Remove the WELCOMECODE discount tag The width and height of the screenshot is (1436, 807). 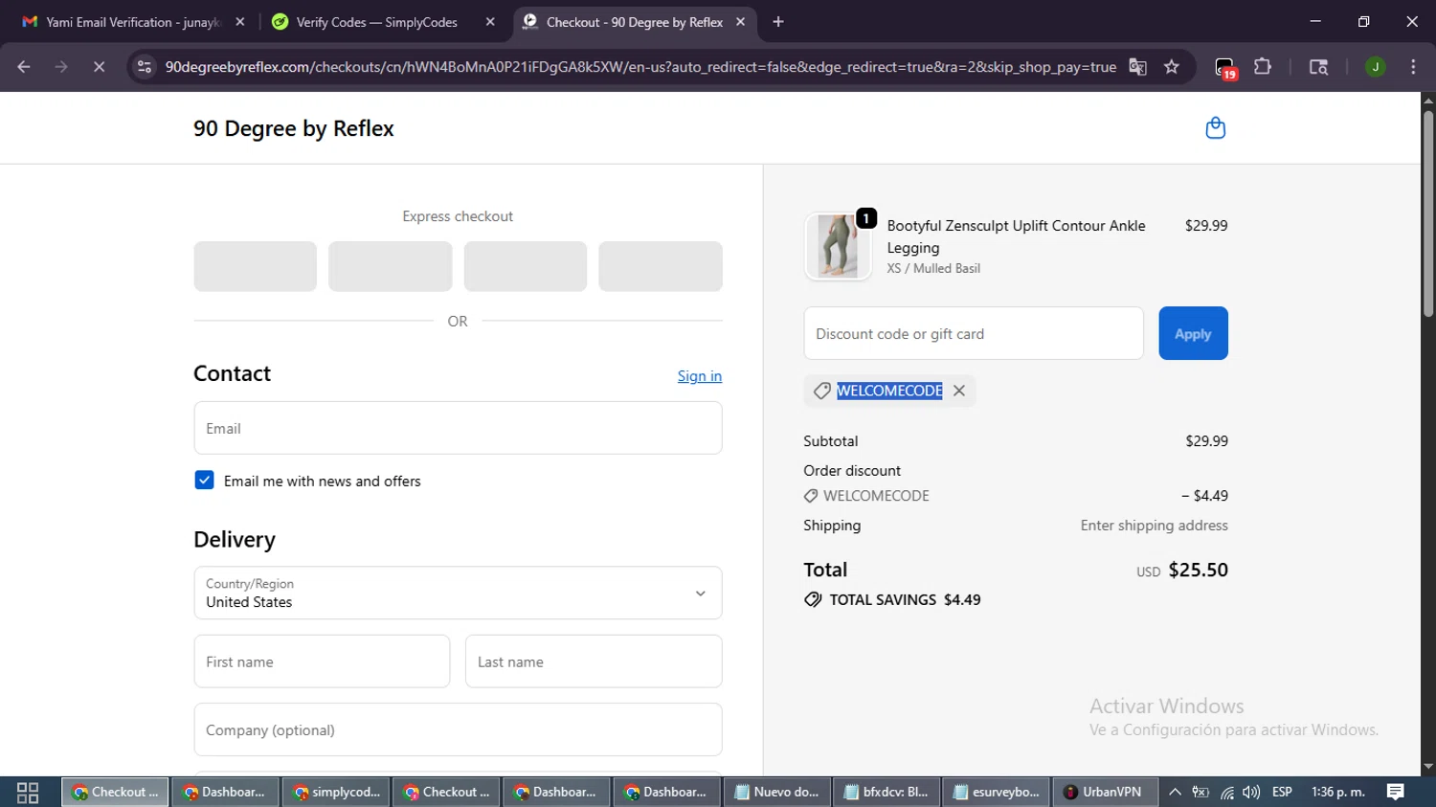click(958, 391)
